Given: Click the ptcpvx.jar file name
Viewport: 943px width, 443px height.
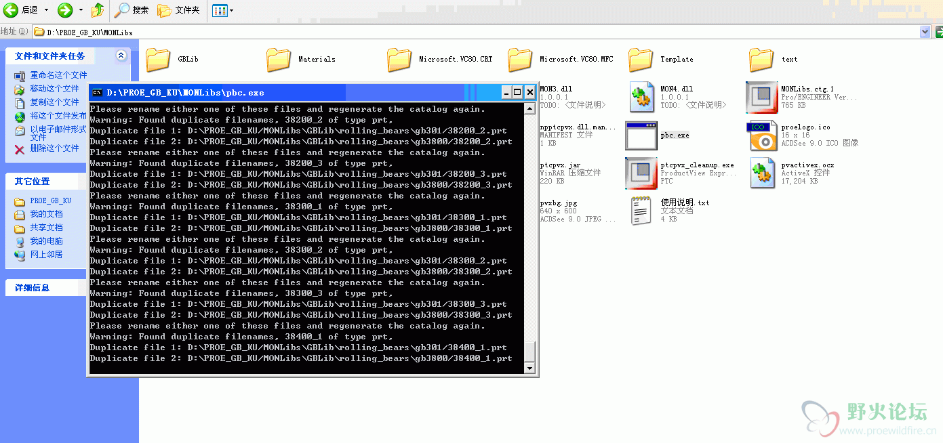Looking at the screenshot, I should (x=560, y=165).
